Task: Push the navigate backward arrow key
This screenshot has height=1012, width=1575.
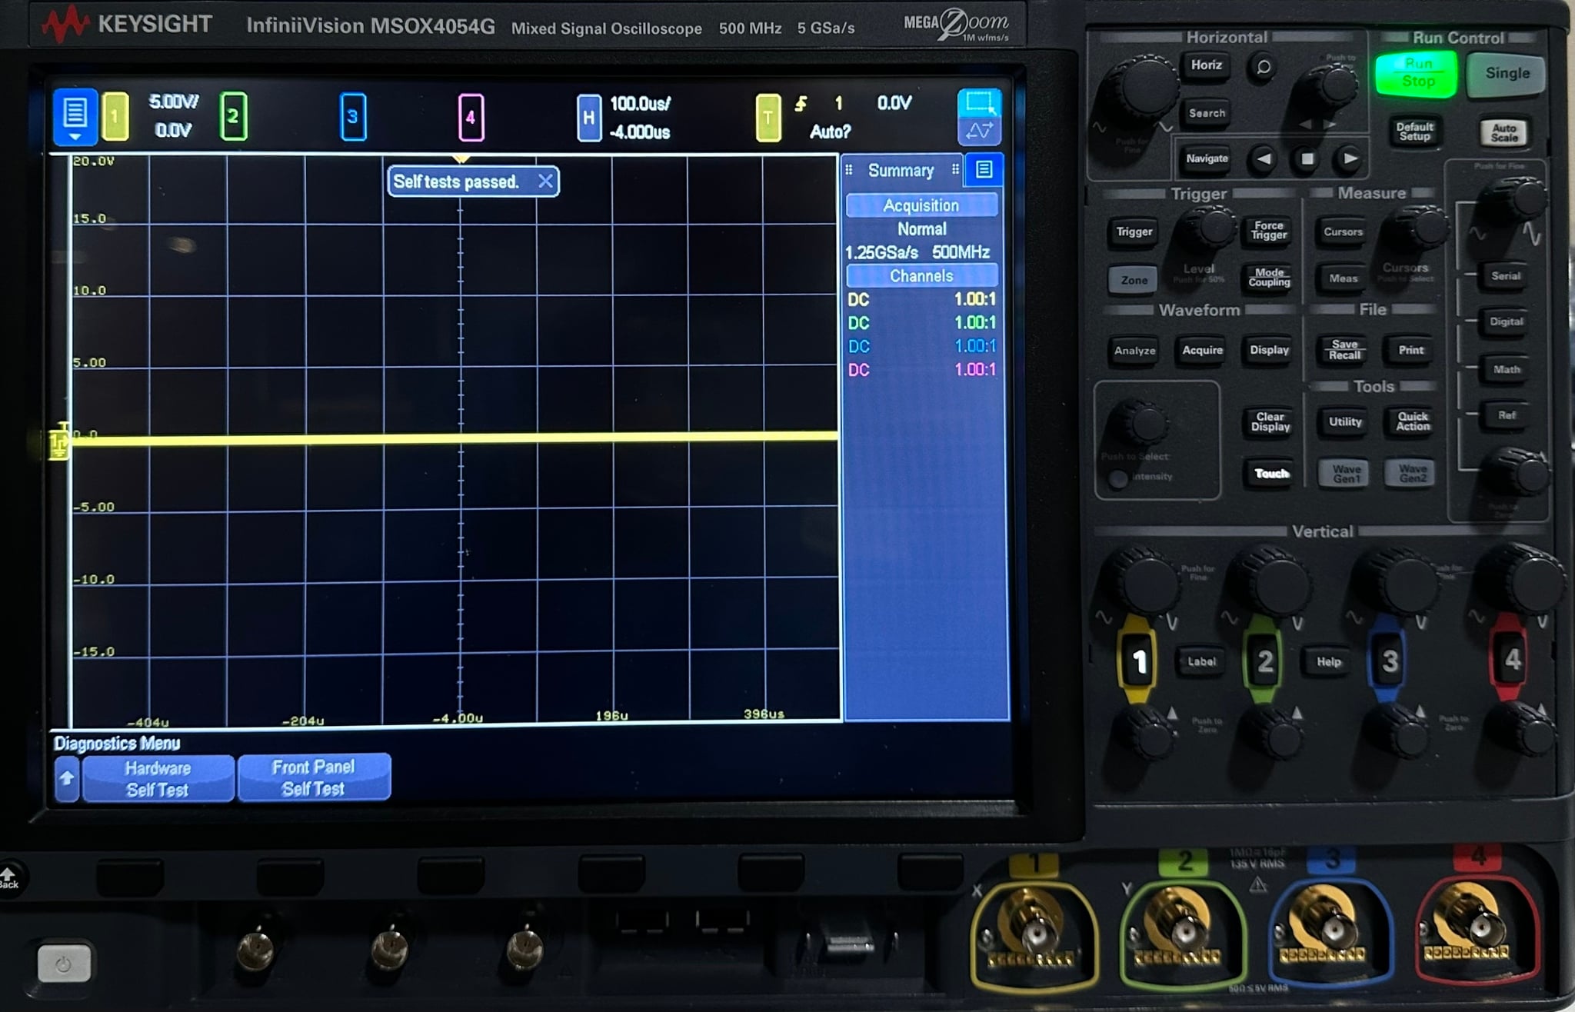Action: pos(1263,159)
